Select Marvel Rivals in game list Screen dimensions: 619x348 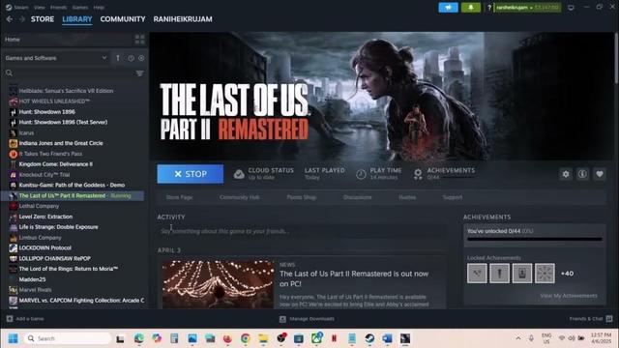pyautogui.click(x=35, y=290)
